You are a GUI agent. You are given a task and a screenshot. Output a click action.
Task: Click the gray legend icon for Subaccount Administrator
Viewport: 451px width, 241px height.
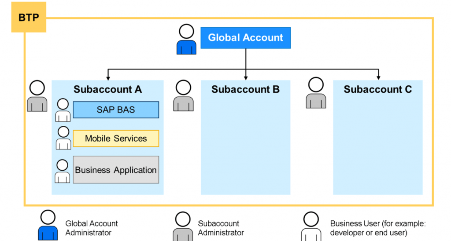pyautogui.click(x=183, y=226)
